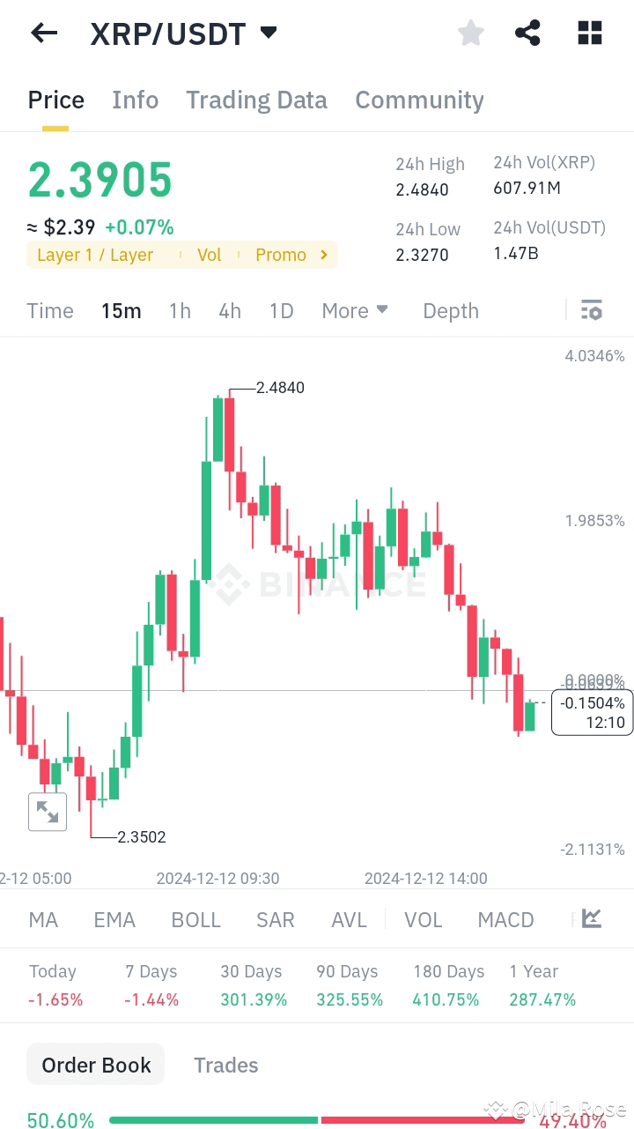The width and height of the screenshot is (634, 1129).
Task: Click the buy/sell ratio bar
Action: point(317,1122)
